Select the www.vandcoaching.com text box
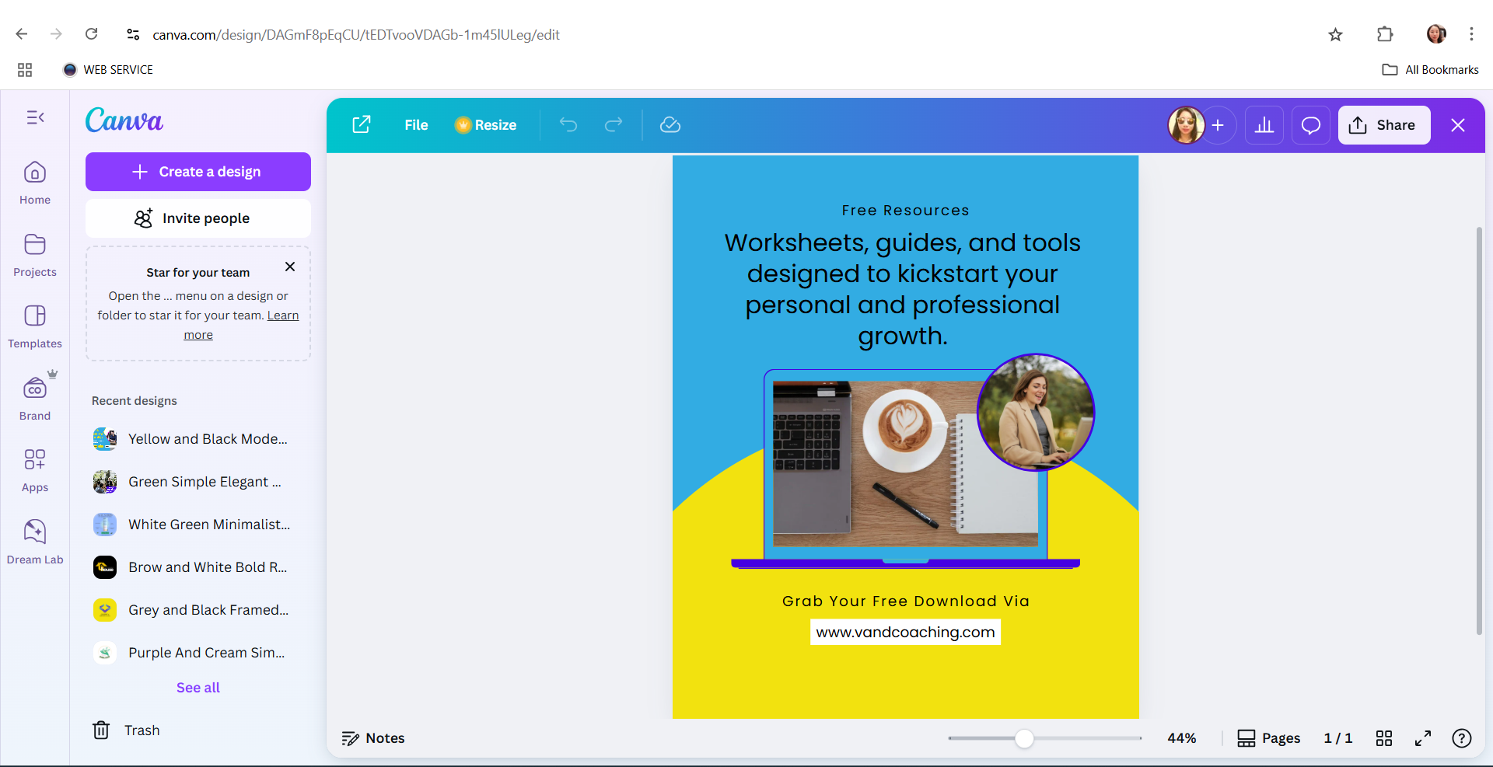This screenshot has height=767, width=1493. [905, 632]
